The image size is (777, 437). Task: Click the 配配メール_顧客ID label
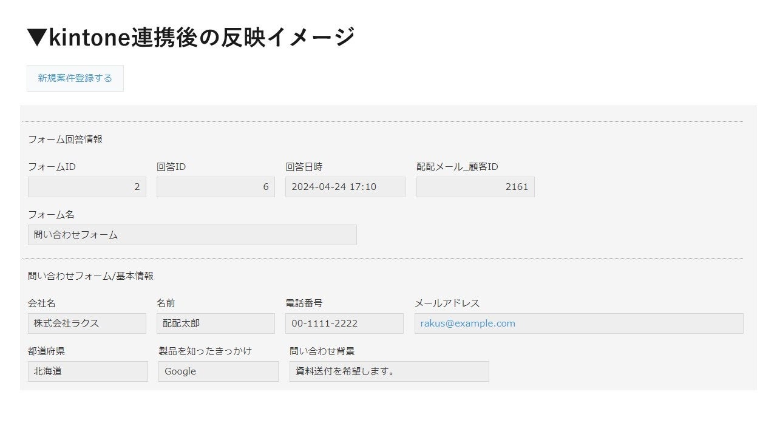457,167
